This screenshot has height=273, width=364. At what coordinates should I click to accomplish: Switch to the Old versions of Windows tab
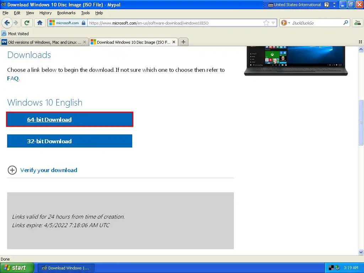pyautogui.click(x=44, y=42)
